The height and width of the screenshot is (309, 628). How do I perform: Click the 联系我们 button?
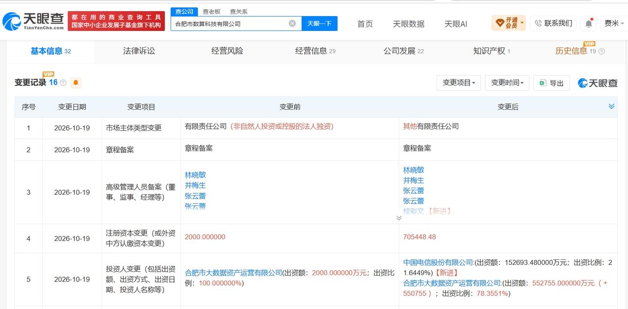(553, 23)
